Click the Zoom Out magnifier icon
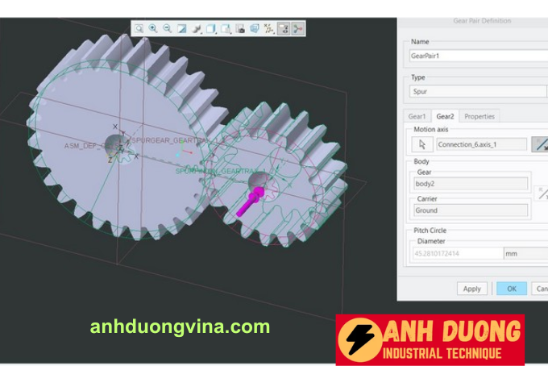 coord(167,28)
